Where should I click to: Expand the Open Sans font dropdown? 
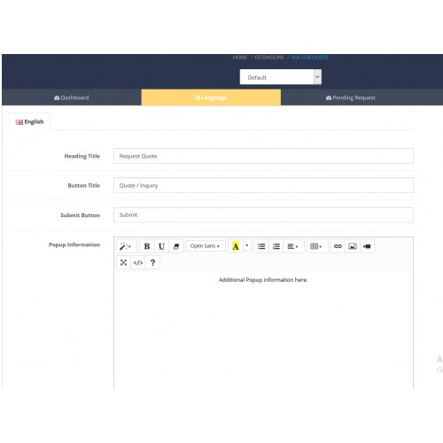(x=206, y=246)
